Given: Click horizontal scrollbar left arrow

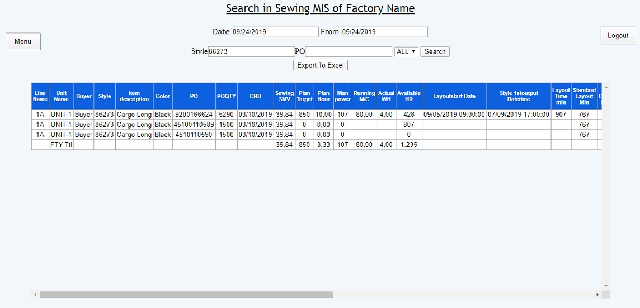Looking at the screenshot, I should 35,295.
